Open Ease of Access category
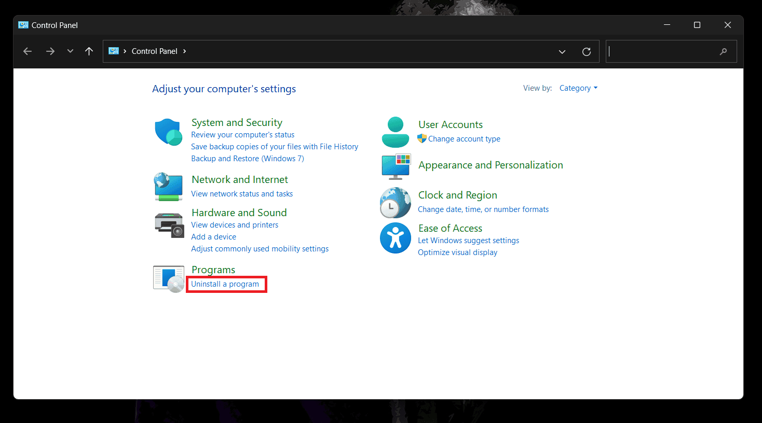 [x=451, y=228]
